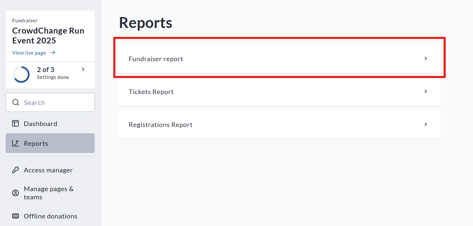Open Manage pages & teams
473x226 pixels.
click(49, 193)
